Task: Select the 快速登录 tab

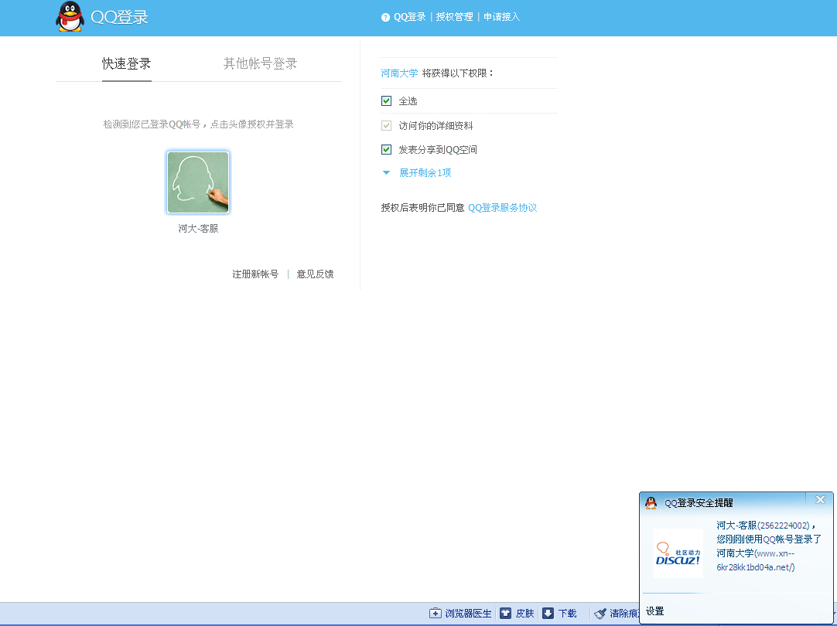Action: coord(126,63)
